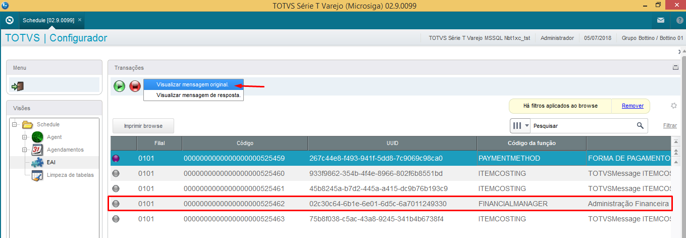Click Há filtros aplicados ao browse notice
The image size is (686, 238).
click(x=560, y=106)
